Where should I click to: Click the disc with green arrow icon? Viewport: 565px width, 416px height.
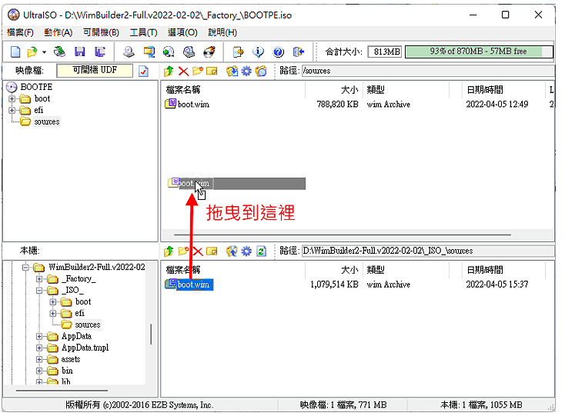point(169,52)
